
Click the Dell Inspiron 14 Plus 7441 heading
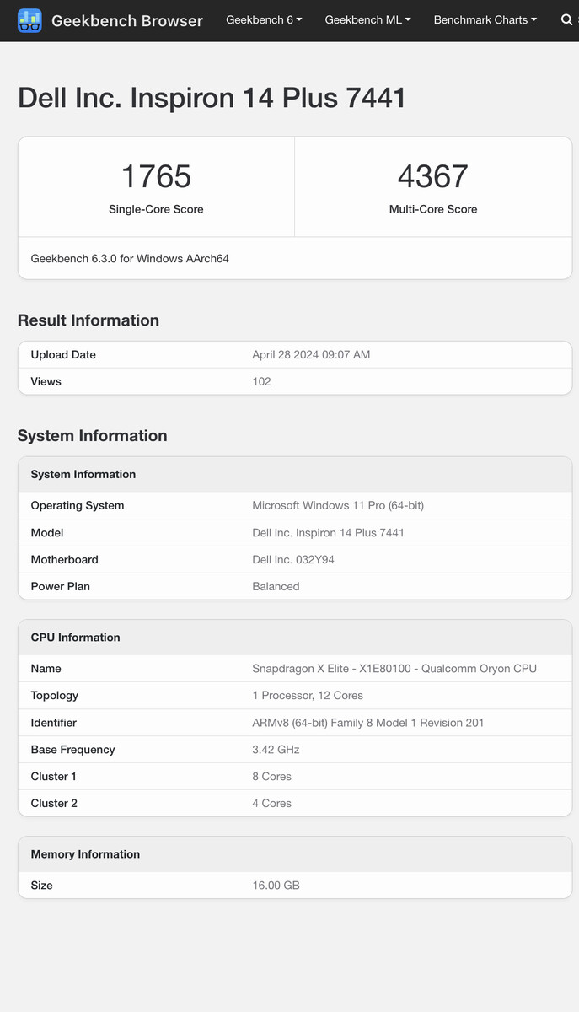[x=212, y=98]
